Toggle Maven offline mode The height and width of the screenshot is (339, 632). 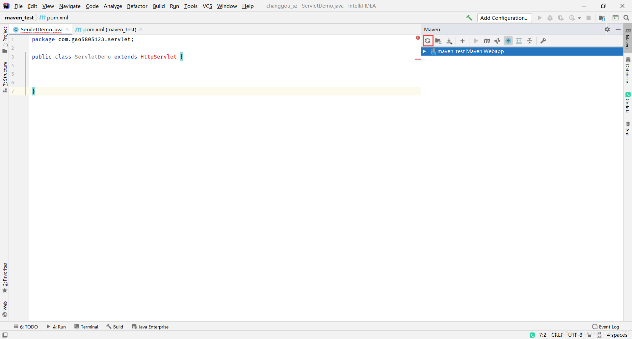(x=497, y=41)
